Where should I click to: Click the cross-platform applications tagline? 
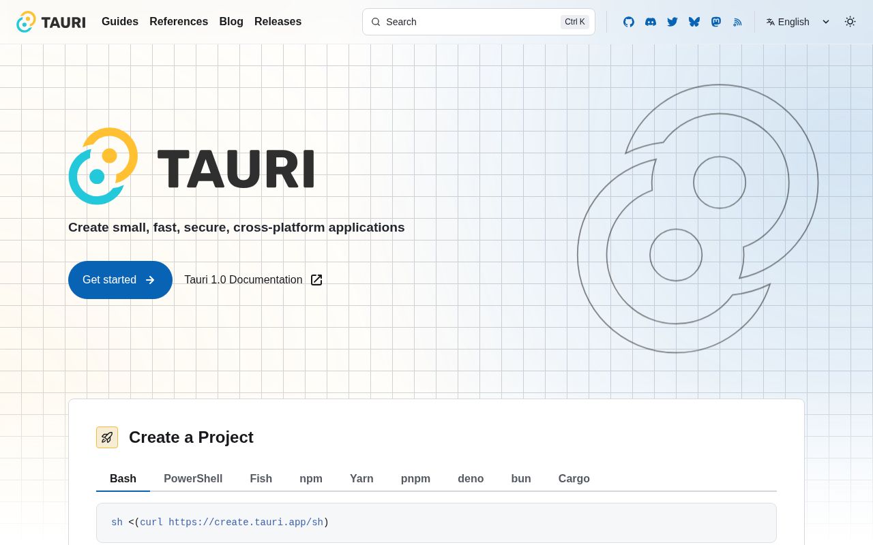(237, 228)
